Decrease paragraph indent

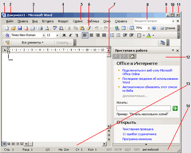[125, 35]
